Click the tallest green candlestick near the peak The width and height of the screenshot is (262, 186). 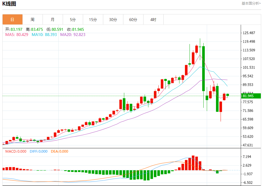pyautogui.click(x=203, y=68)
